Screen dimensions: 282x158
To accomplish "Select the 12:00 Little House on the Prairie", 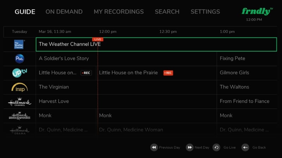I will click(157, 73).
